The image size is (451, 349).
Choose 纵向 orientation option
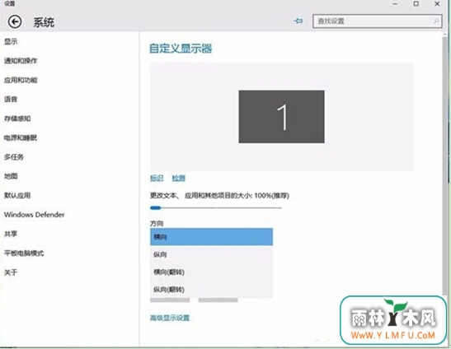click(211, 254)
